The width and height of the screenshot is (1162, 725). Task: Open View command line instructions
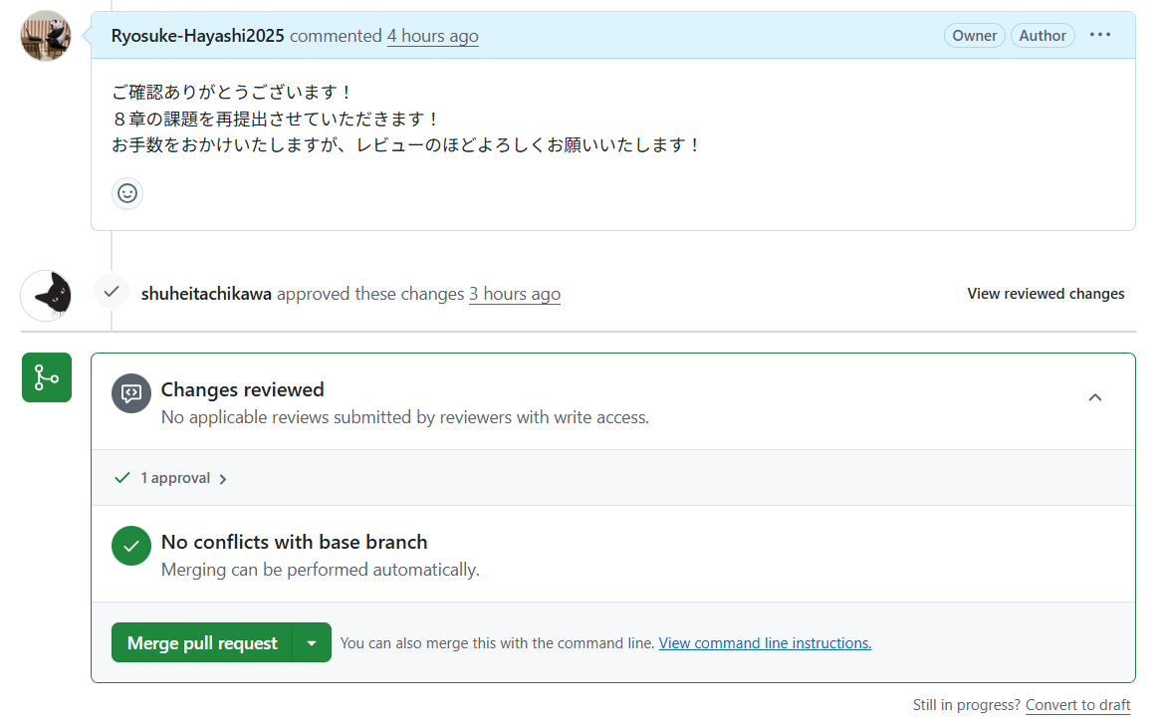pos(765,642)
